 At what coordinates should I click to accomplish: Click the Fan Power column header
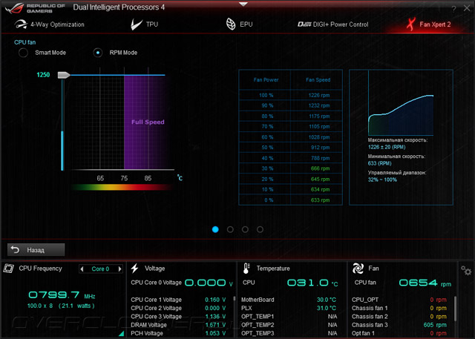[x=266, y=80]
